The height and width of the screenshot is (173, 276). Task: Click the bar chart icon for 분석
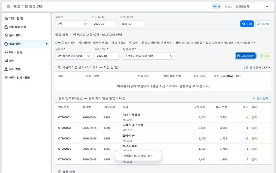[x=6, y=61]
